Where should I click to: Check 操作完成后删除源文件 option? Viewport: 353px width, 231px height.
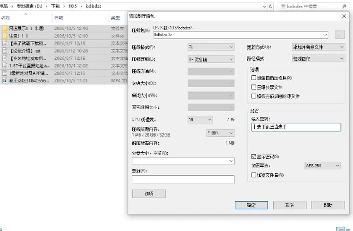(x=253, y=96)
